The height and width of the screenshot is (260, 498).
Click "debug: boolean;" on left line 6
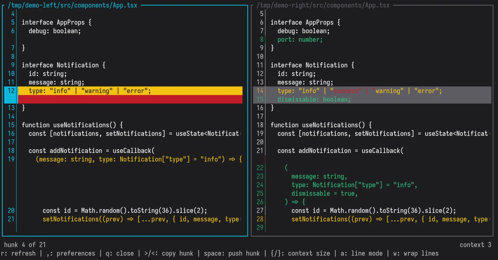(55, 31)
